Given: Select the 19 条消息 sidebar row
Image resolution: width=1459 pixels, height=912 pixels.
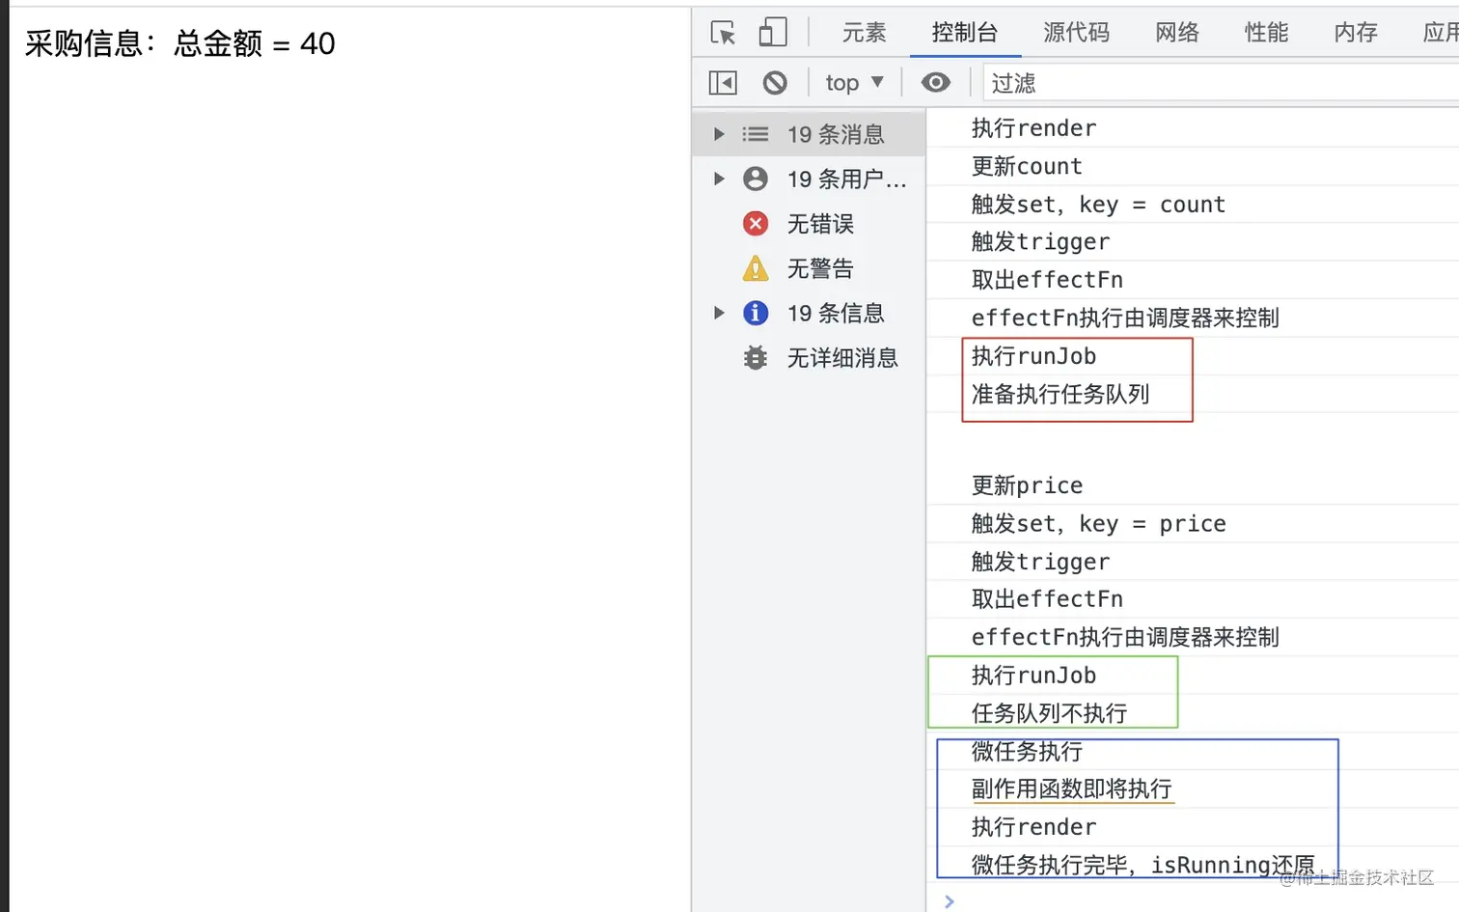Looking at the screenshot, I should coord(809,134).
